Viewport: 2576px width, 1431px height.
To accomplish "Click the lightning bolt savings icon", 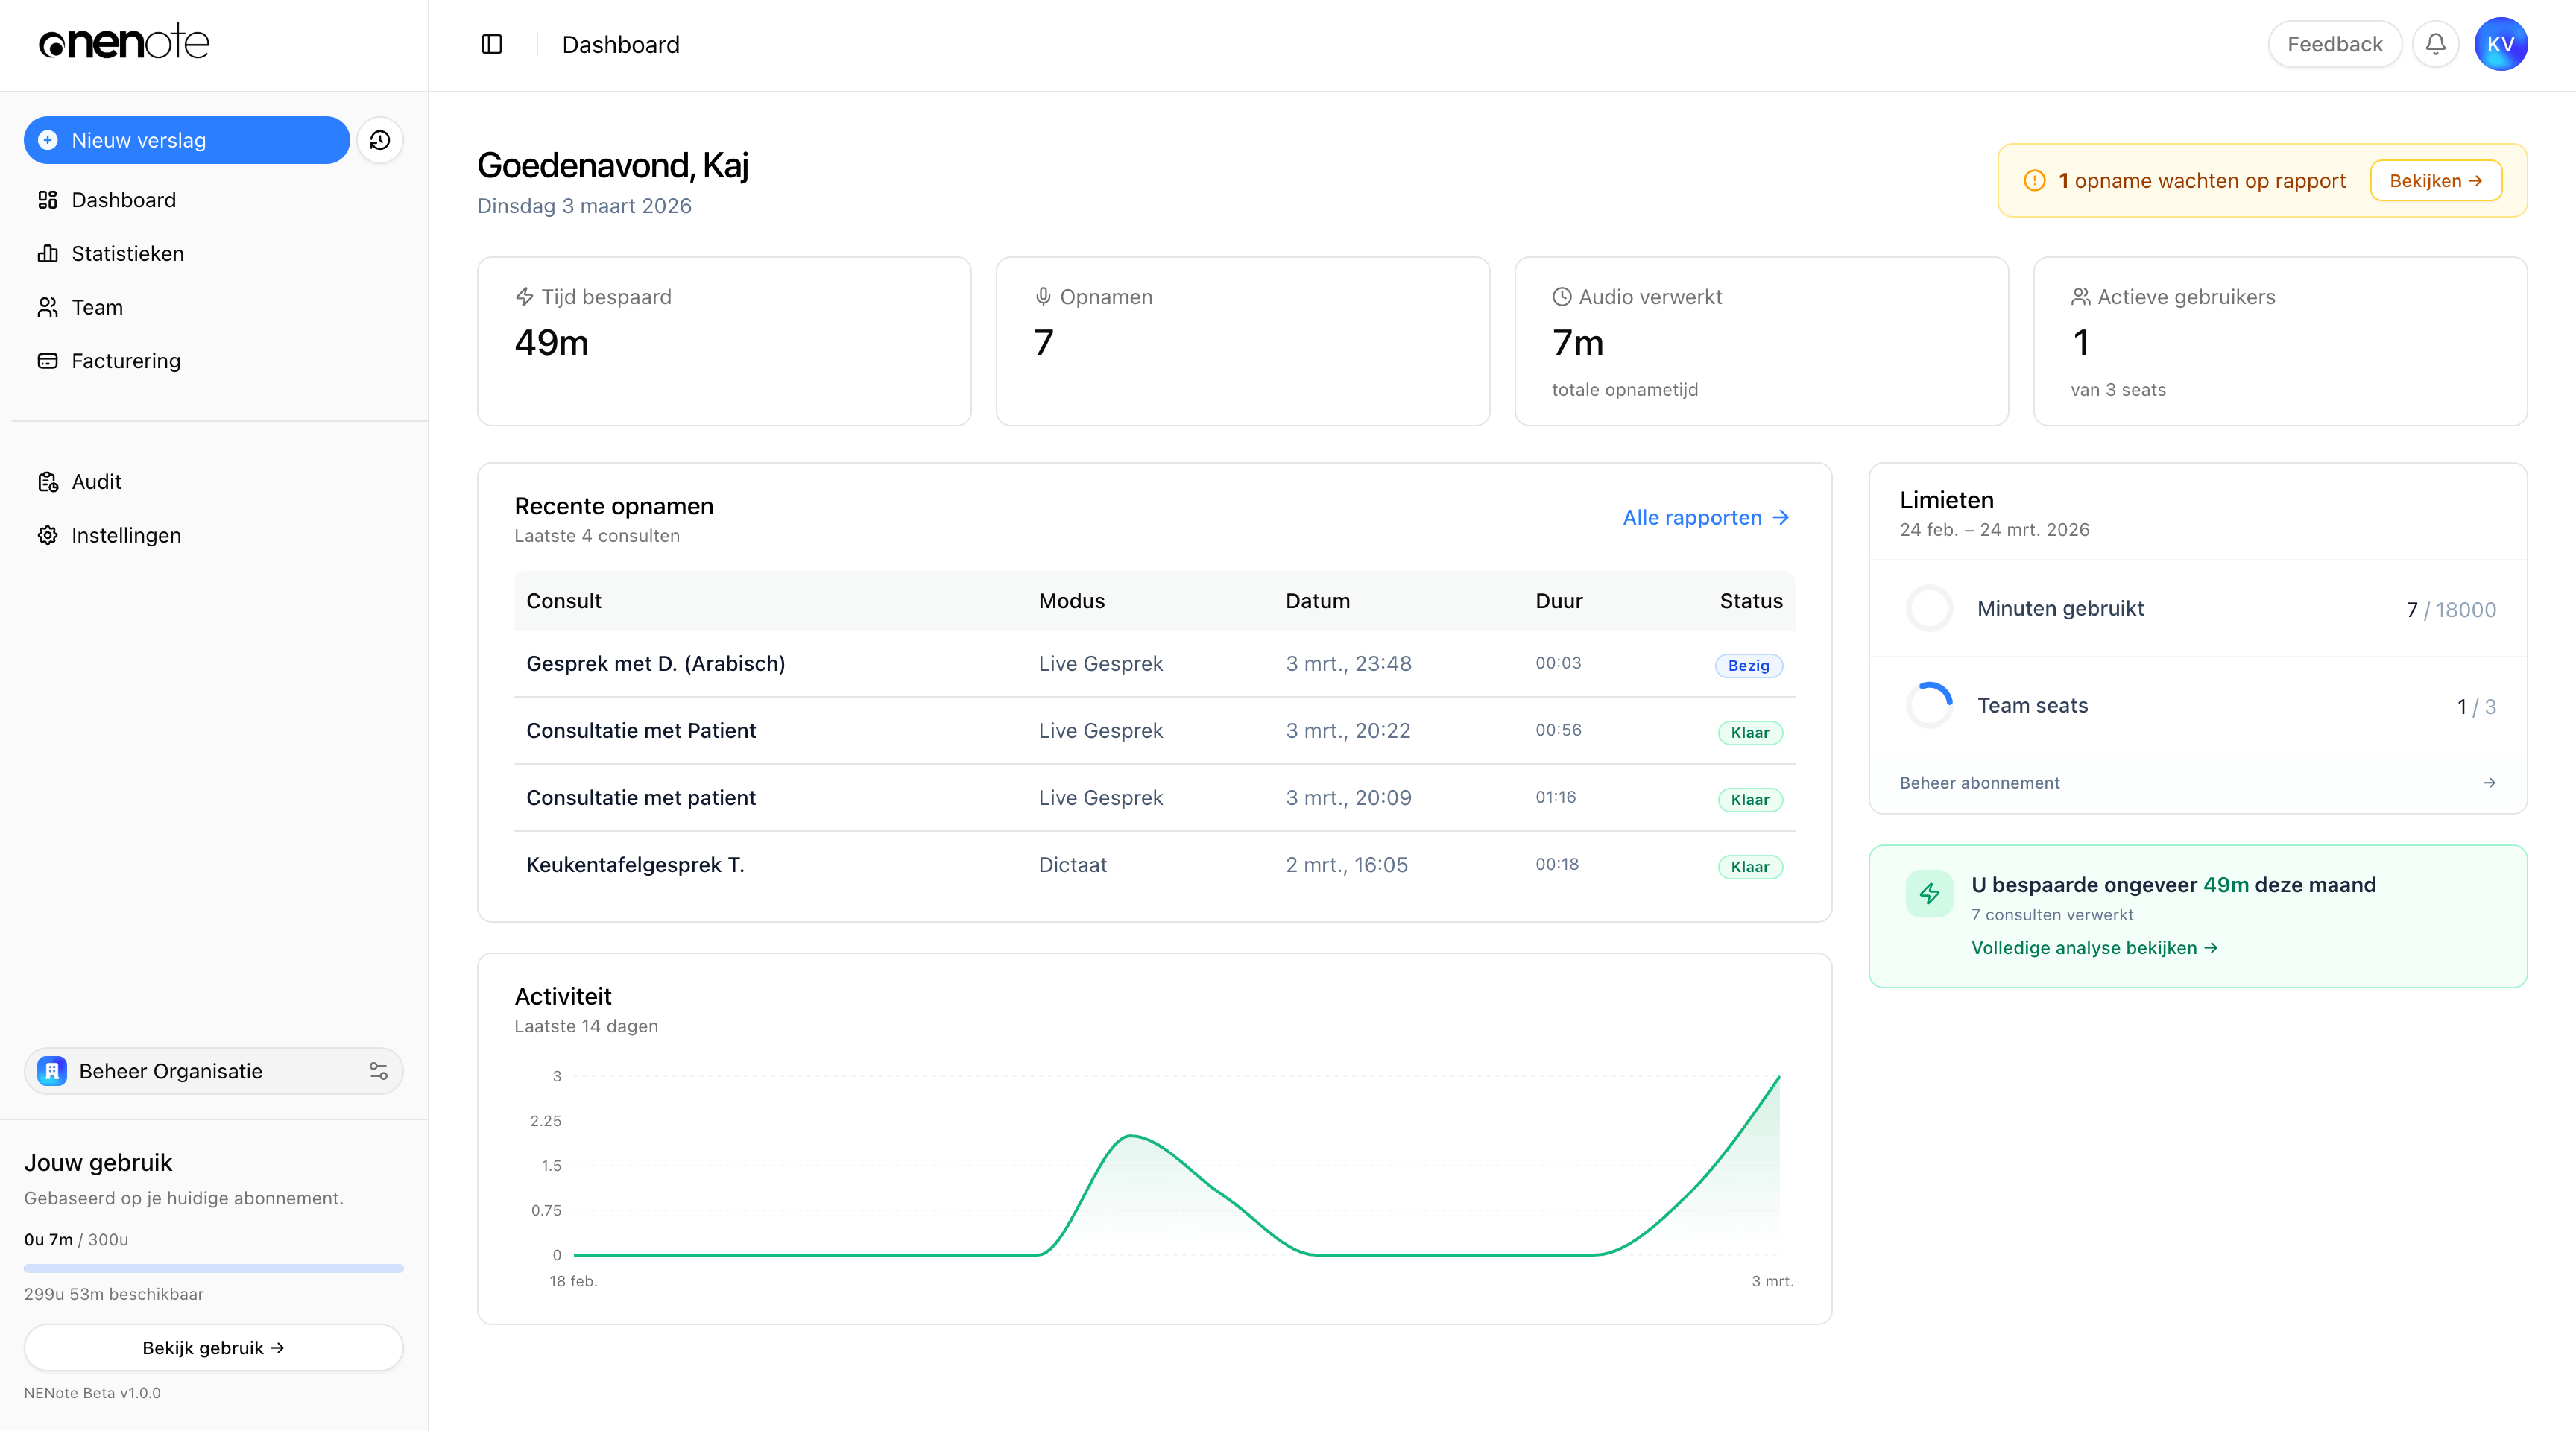I will tap(1929, 893).
